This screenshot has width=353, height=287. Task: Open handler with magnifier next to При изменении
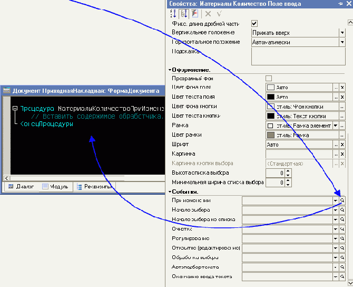pos(342,200)
